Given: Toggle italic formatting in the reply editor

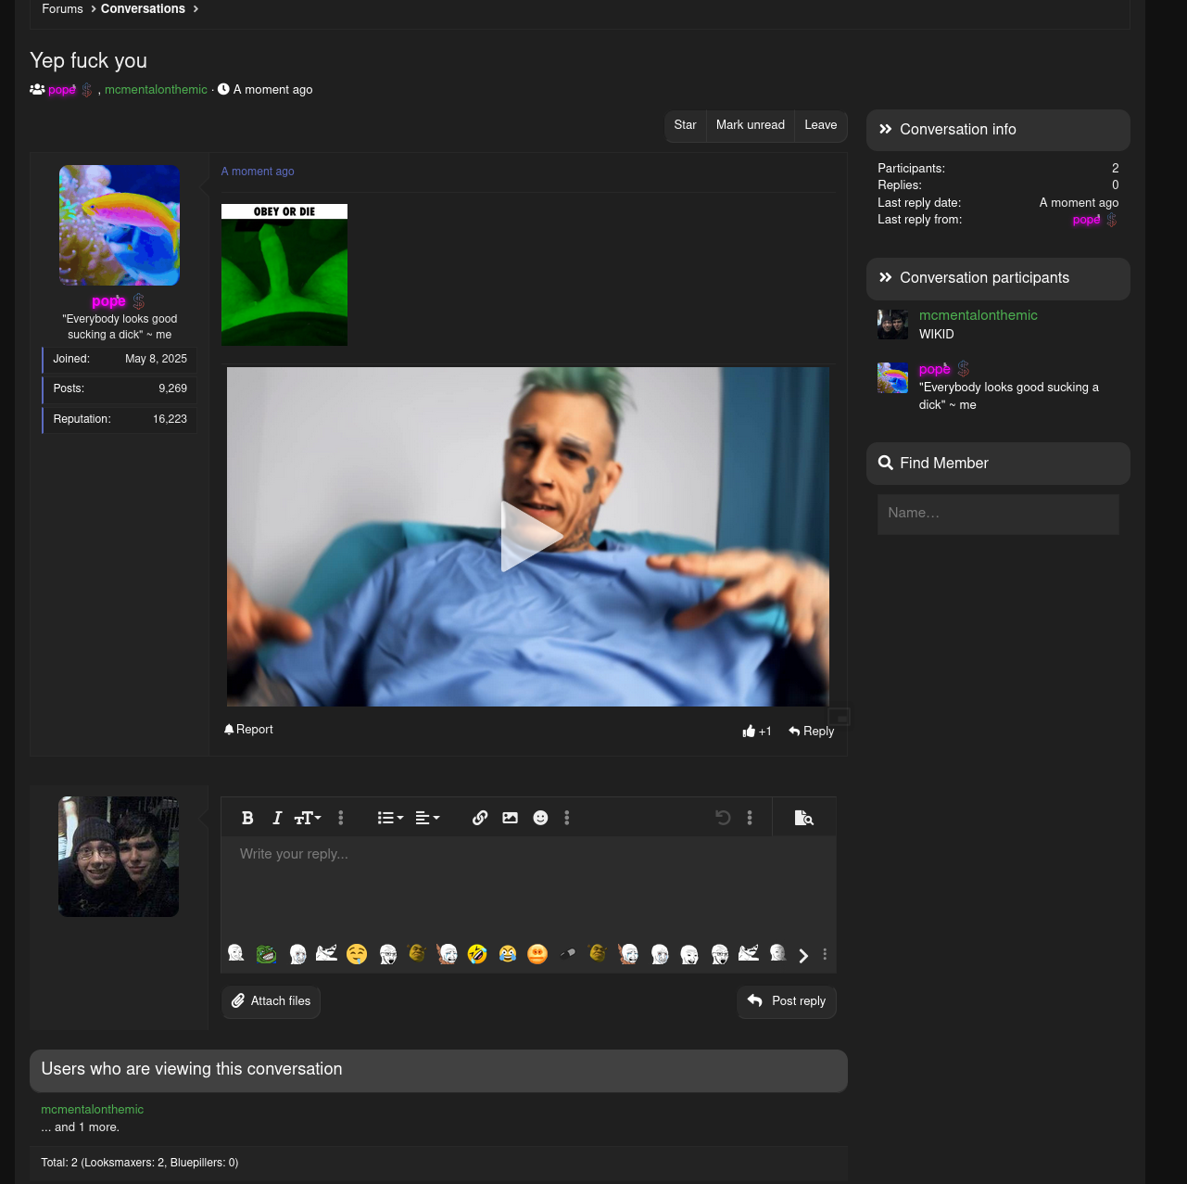Looking at the screenshot, I should [276, 818].
